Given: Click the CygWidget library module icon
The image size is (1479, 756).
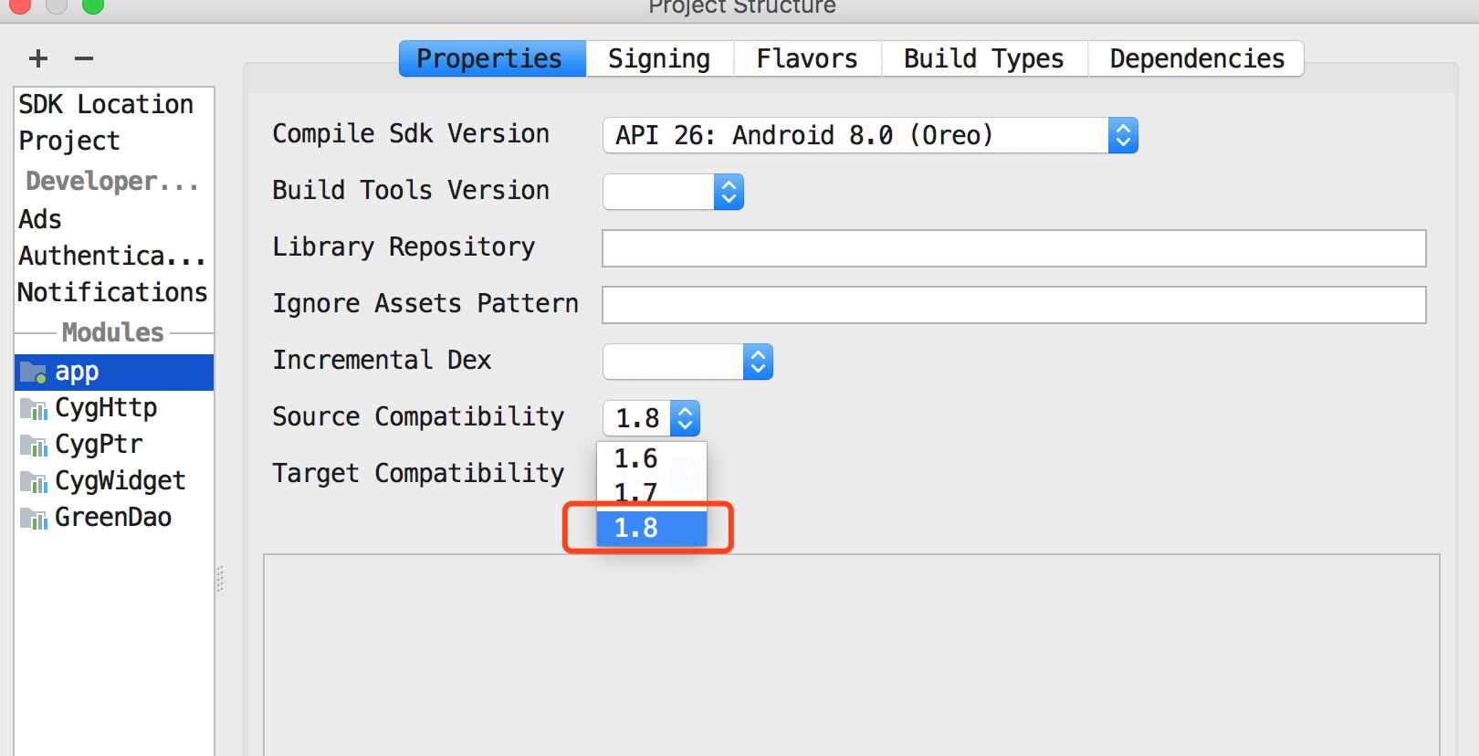Looking at the screenshot, I should [33, 482].
